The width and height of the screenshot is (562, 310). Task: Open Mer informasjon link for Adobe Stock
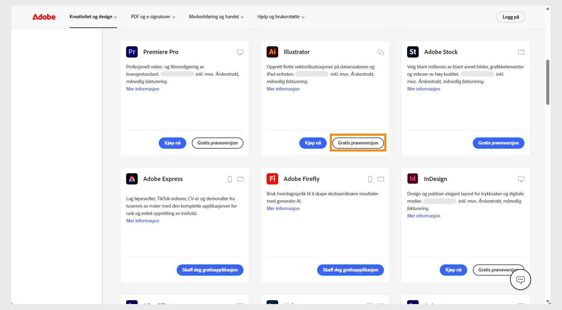coord(424,89)
